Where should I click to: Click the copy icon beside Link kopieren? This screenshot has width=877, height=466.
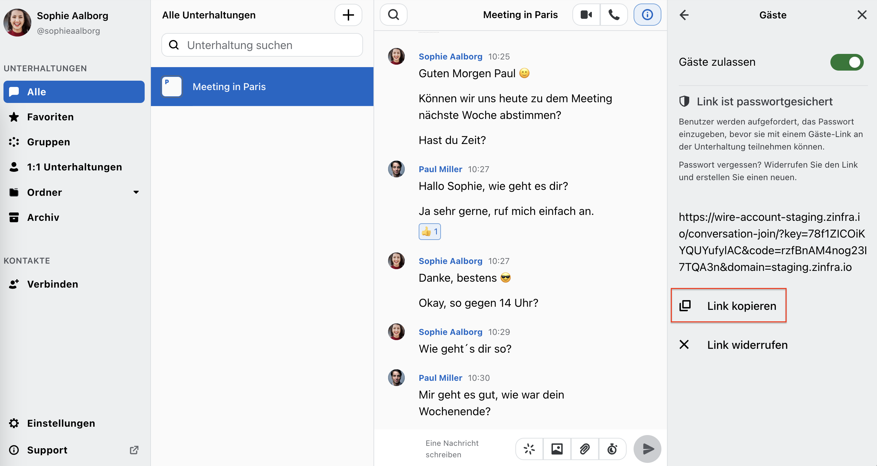[x=685, y=306]
